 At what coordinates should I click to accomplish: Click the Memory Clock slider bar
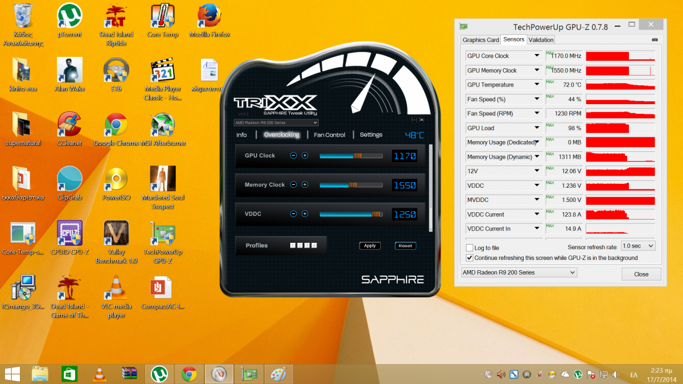pyautogui.click(x=351, y=185)
